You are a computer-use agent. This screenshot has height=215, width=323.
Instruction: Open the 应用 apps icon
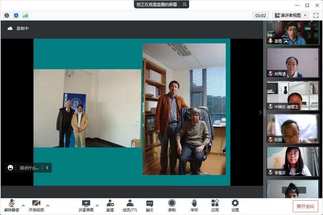pos(215,205)
